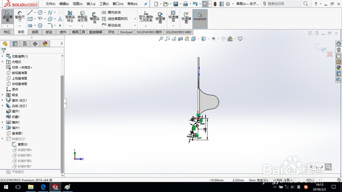
Task: Open dropdown arrow beside Line tool
Action: click(35, 13)
